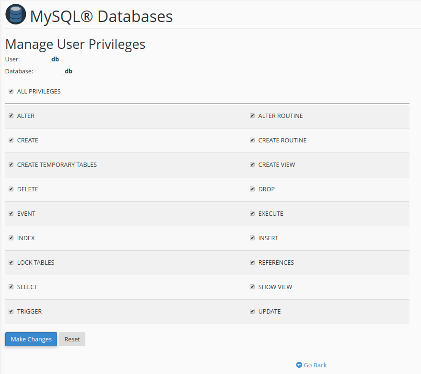Click the SHOW VIEW label text
Image resolution: width=421 pixels, height=374 pixels.
(x=275, y=287)
